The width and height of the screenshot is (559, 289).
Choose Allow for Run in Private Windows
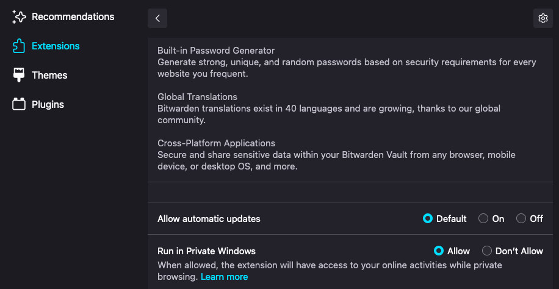coord(439,251)
